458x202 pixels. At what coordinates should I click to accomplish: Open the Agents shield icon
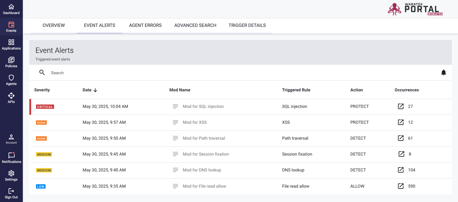point(11,78)
